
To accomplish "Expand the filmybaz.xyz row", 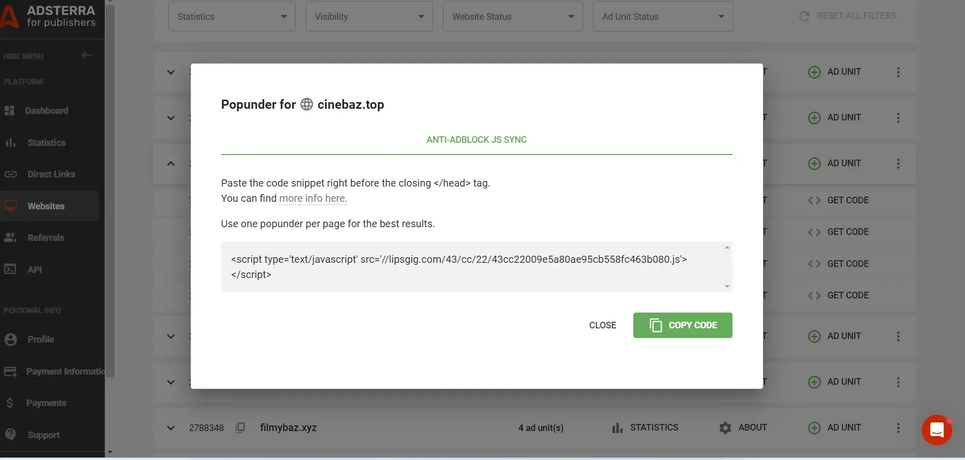I will 171,428.
